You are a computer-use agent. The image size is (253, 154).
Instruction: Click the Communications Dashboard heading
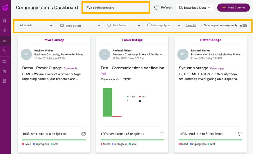click(x=47, y=8)
